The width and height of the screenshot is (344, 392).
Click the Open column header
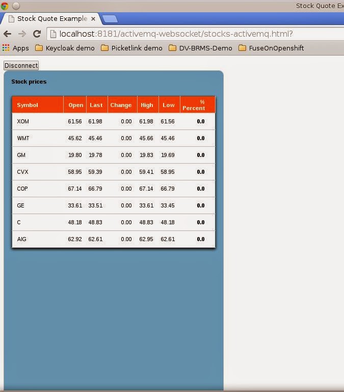tap(76, 105)
